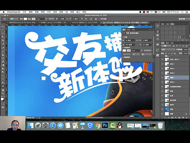Switch to the 通道 tab
190x143 pixels.
point(167,43)
